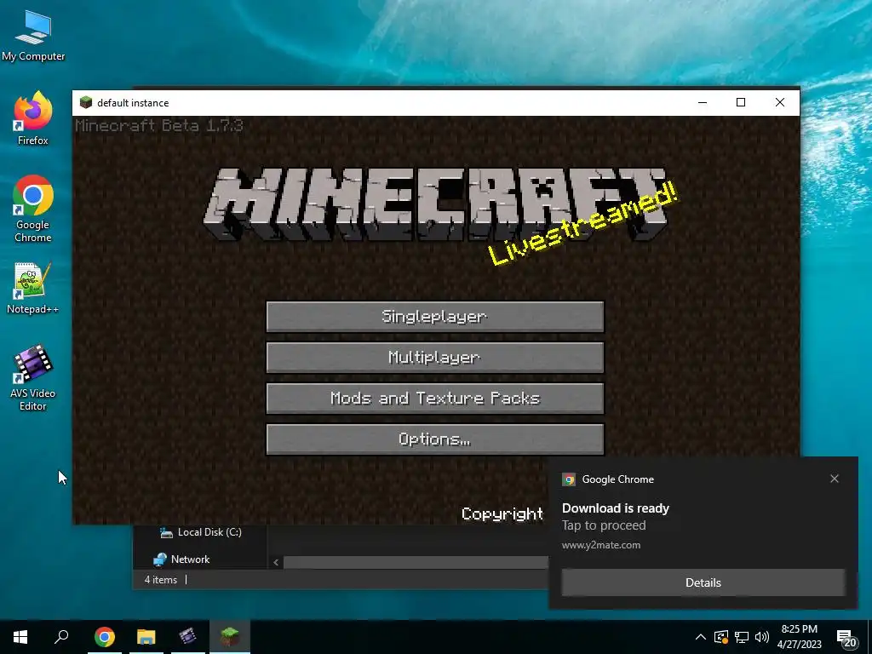Viewport: 872px width, 654px height.
Task: Click the Chrome icon in the notification header
Action: click(568, 479)
